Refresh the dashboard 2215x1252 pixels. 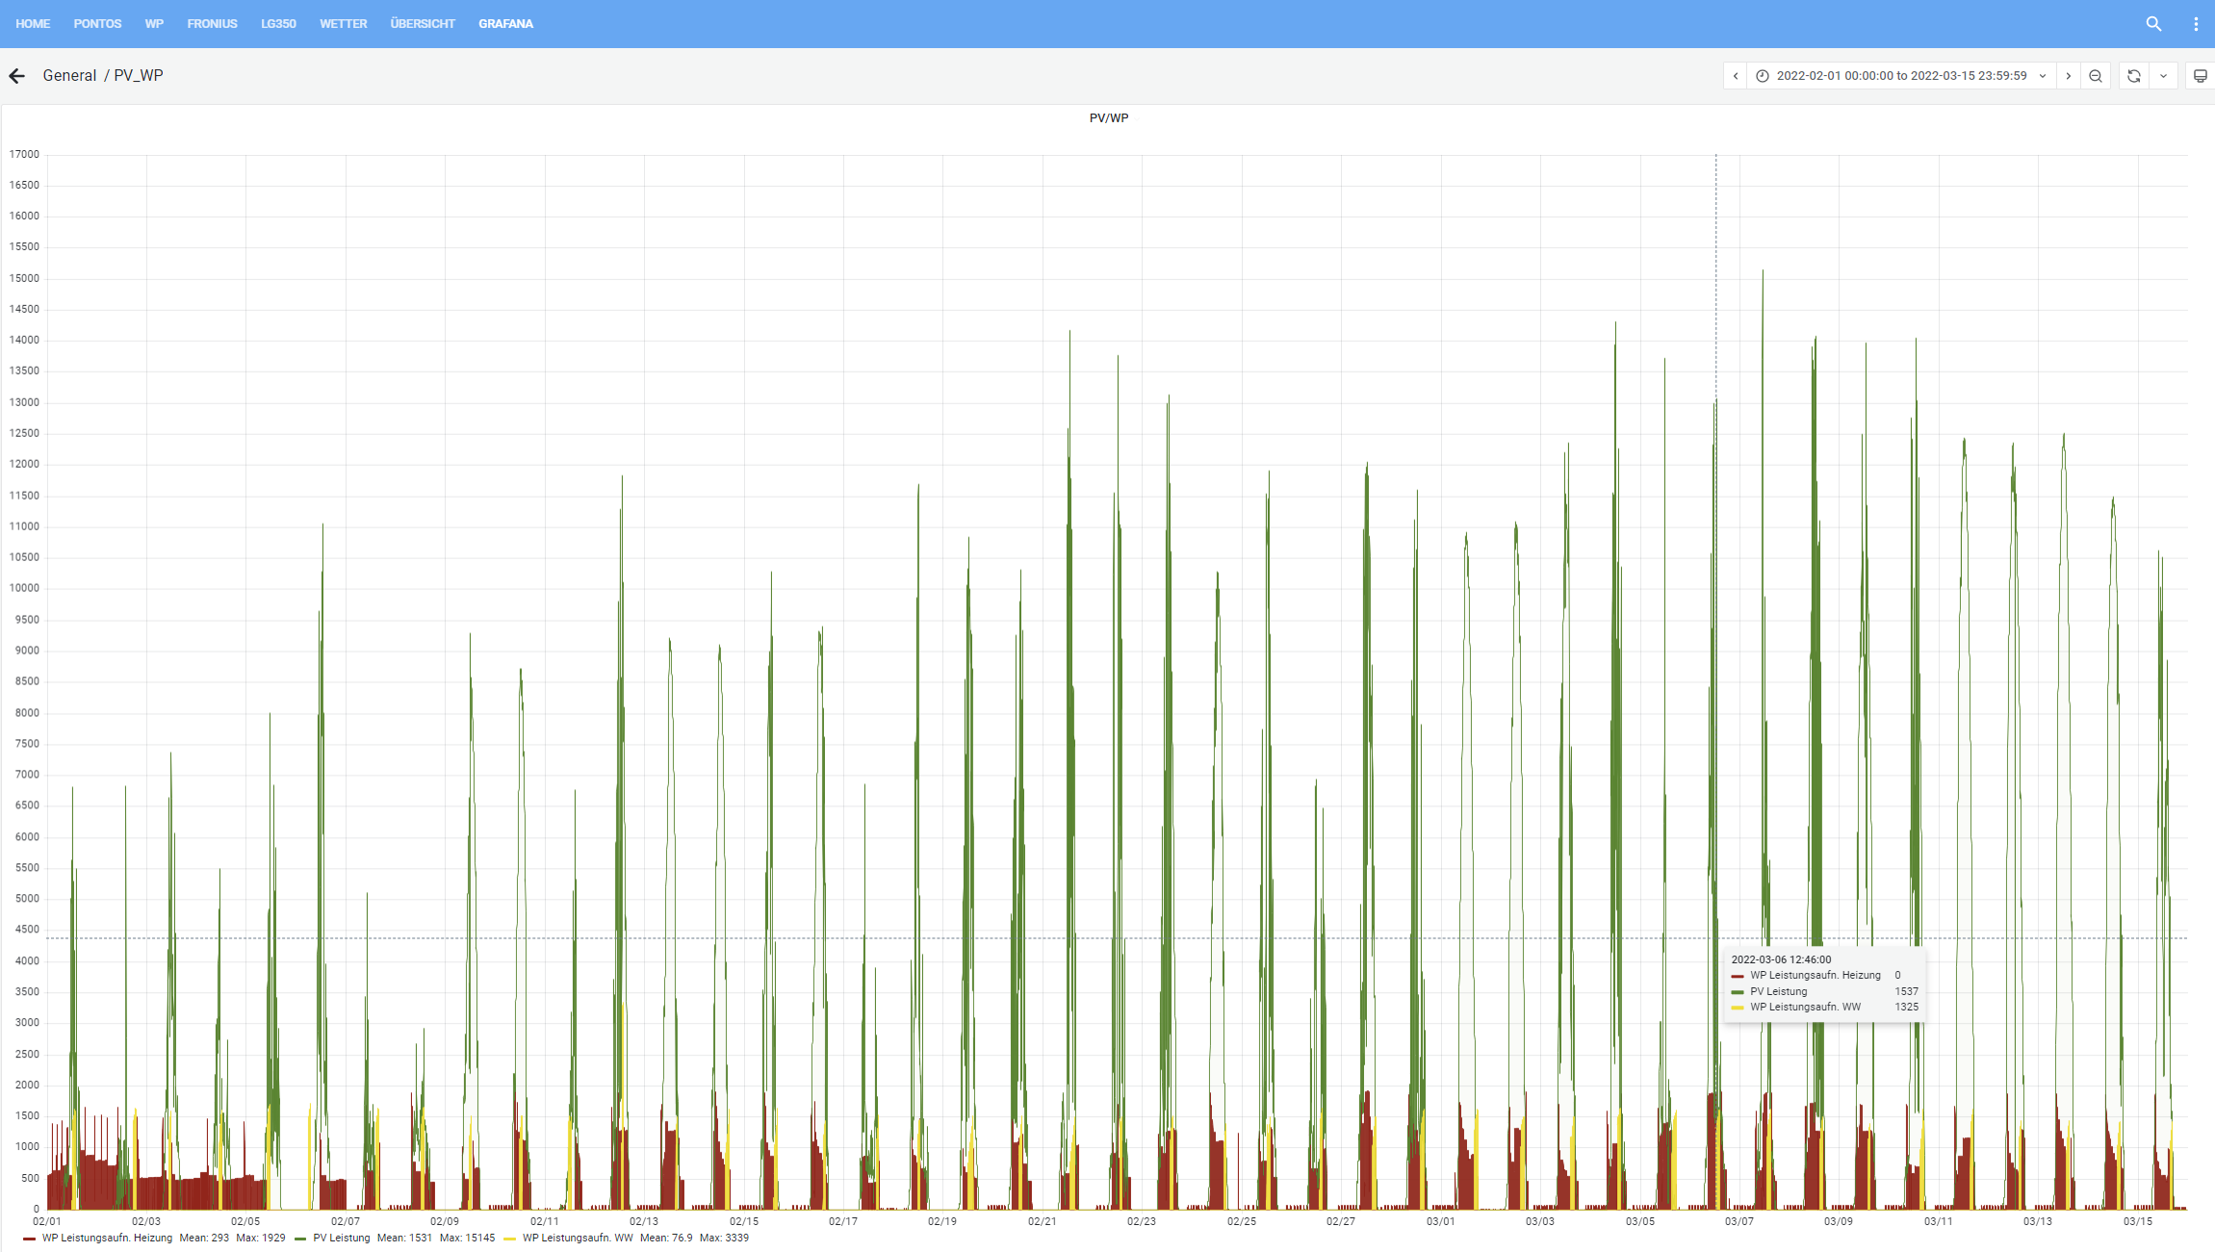[x=2134, y=76]
